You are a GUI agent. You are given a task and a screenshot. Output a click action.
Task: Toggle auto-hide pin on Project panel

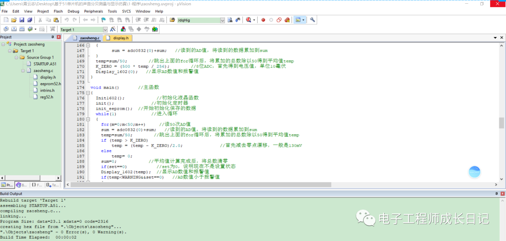(x=52, y=37)
